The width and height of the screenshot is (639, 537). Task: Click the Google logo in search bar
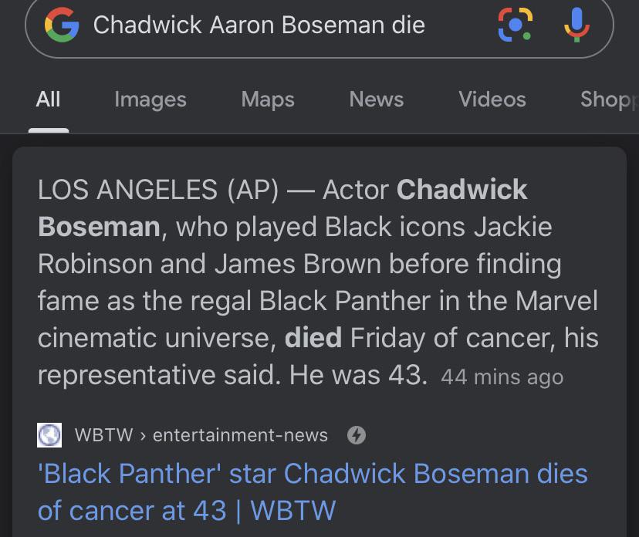click(63, 25)
